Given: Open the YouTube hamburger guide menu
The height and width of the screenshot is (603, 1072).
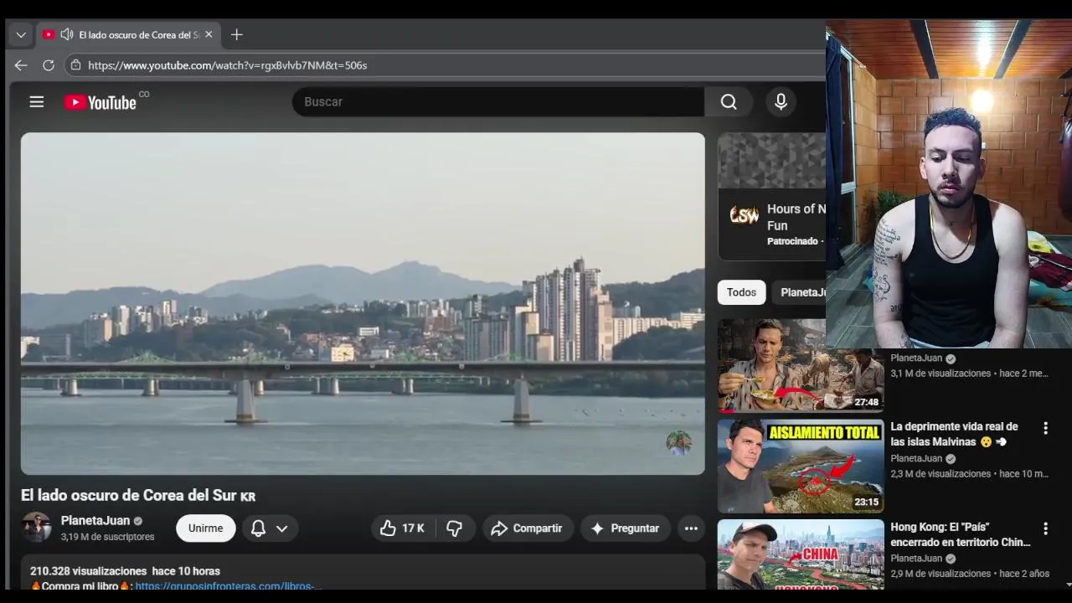Looking at the screenshot, I should pos(36,102).
